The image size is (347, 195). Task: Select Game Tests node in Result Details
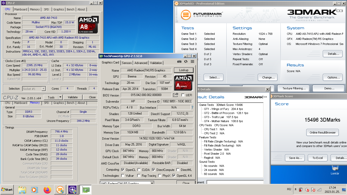coord(207,105)
